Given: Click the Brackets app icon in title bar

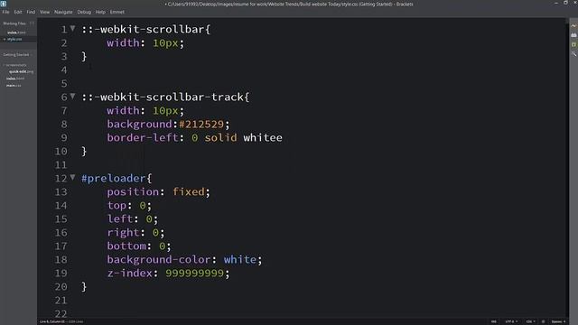Looking at the screenshot, I should pos(4,4).
